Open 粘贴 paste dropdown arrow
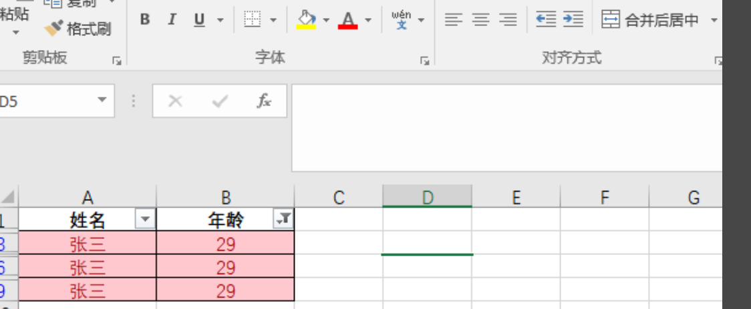This screenshot has width=751, height=309. (x=16, y=33)
